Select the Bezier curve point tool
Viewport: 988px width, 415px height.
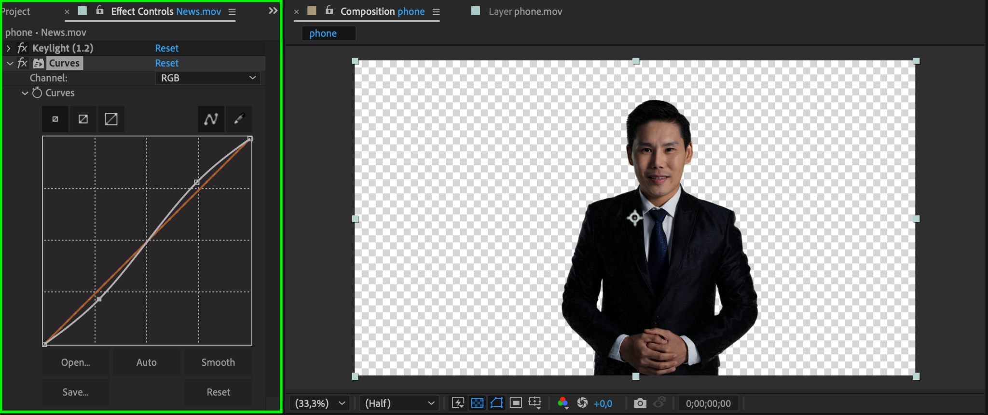coord(211,119)
